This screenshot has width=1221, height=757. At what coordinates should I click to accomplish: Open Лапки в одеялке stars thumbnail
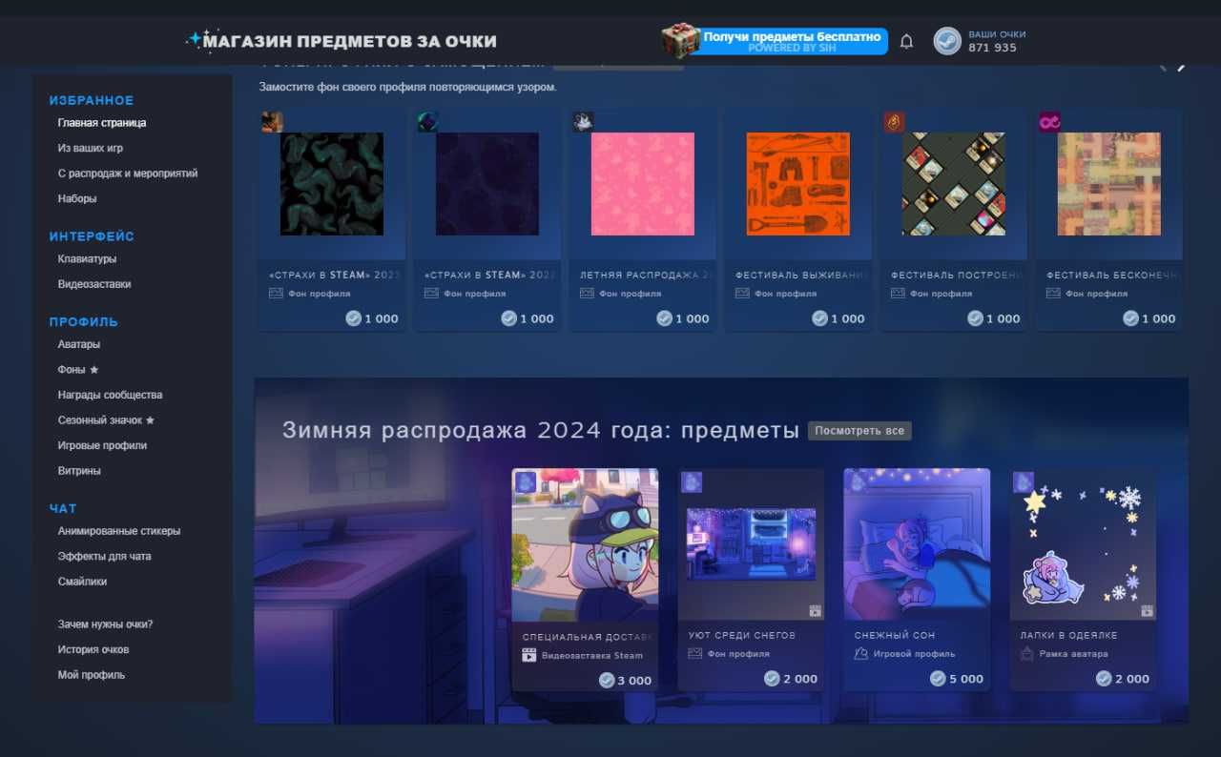click(1083, 544)
